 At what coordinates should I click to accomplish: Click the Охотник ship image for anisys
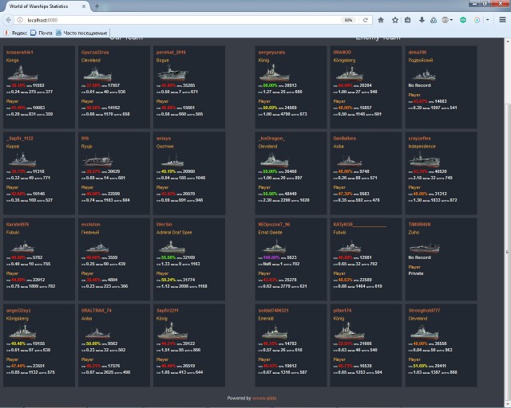[172, 160]
